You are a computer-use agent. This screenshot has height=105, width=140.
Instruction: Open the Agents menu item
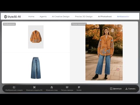[43, 17]
